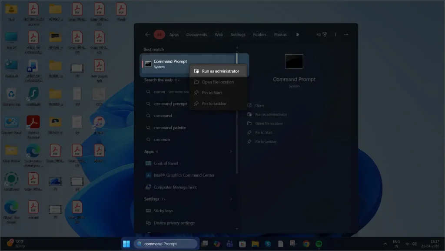Click the command Prompt search box in taskbar
The image size is (445, 251).
click(x=166, y=244)
